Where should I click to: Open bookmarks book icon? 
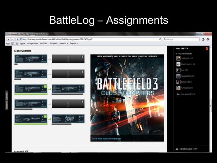[x=13, y=44]
